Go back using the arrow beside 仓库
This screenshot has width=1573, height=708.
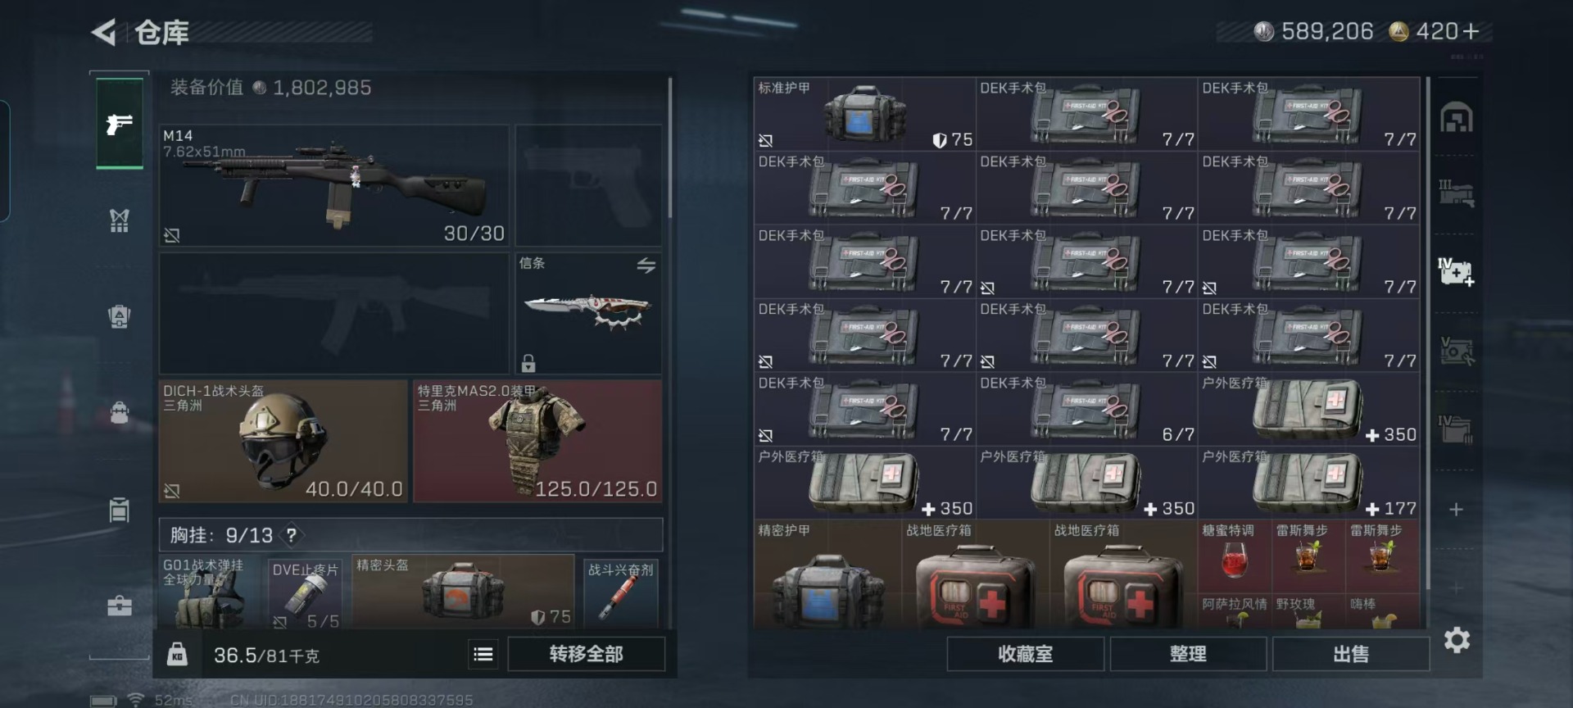104,32
